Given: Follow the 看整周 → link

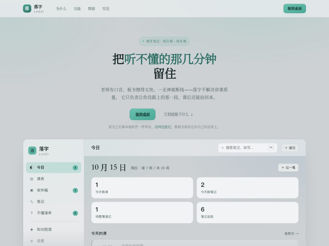Looking at the screenshot, I should (291, 233).
